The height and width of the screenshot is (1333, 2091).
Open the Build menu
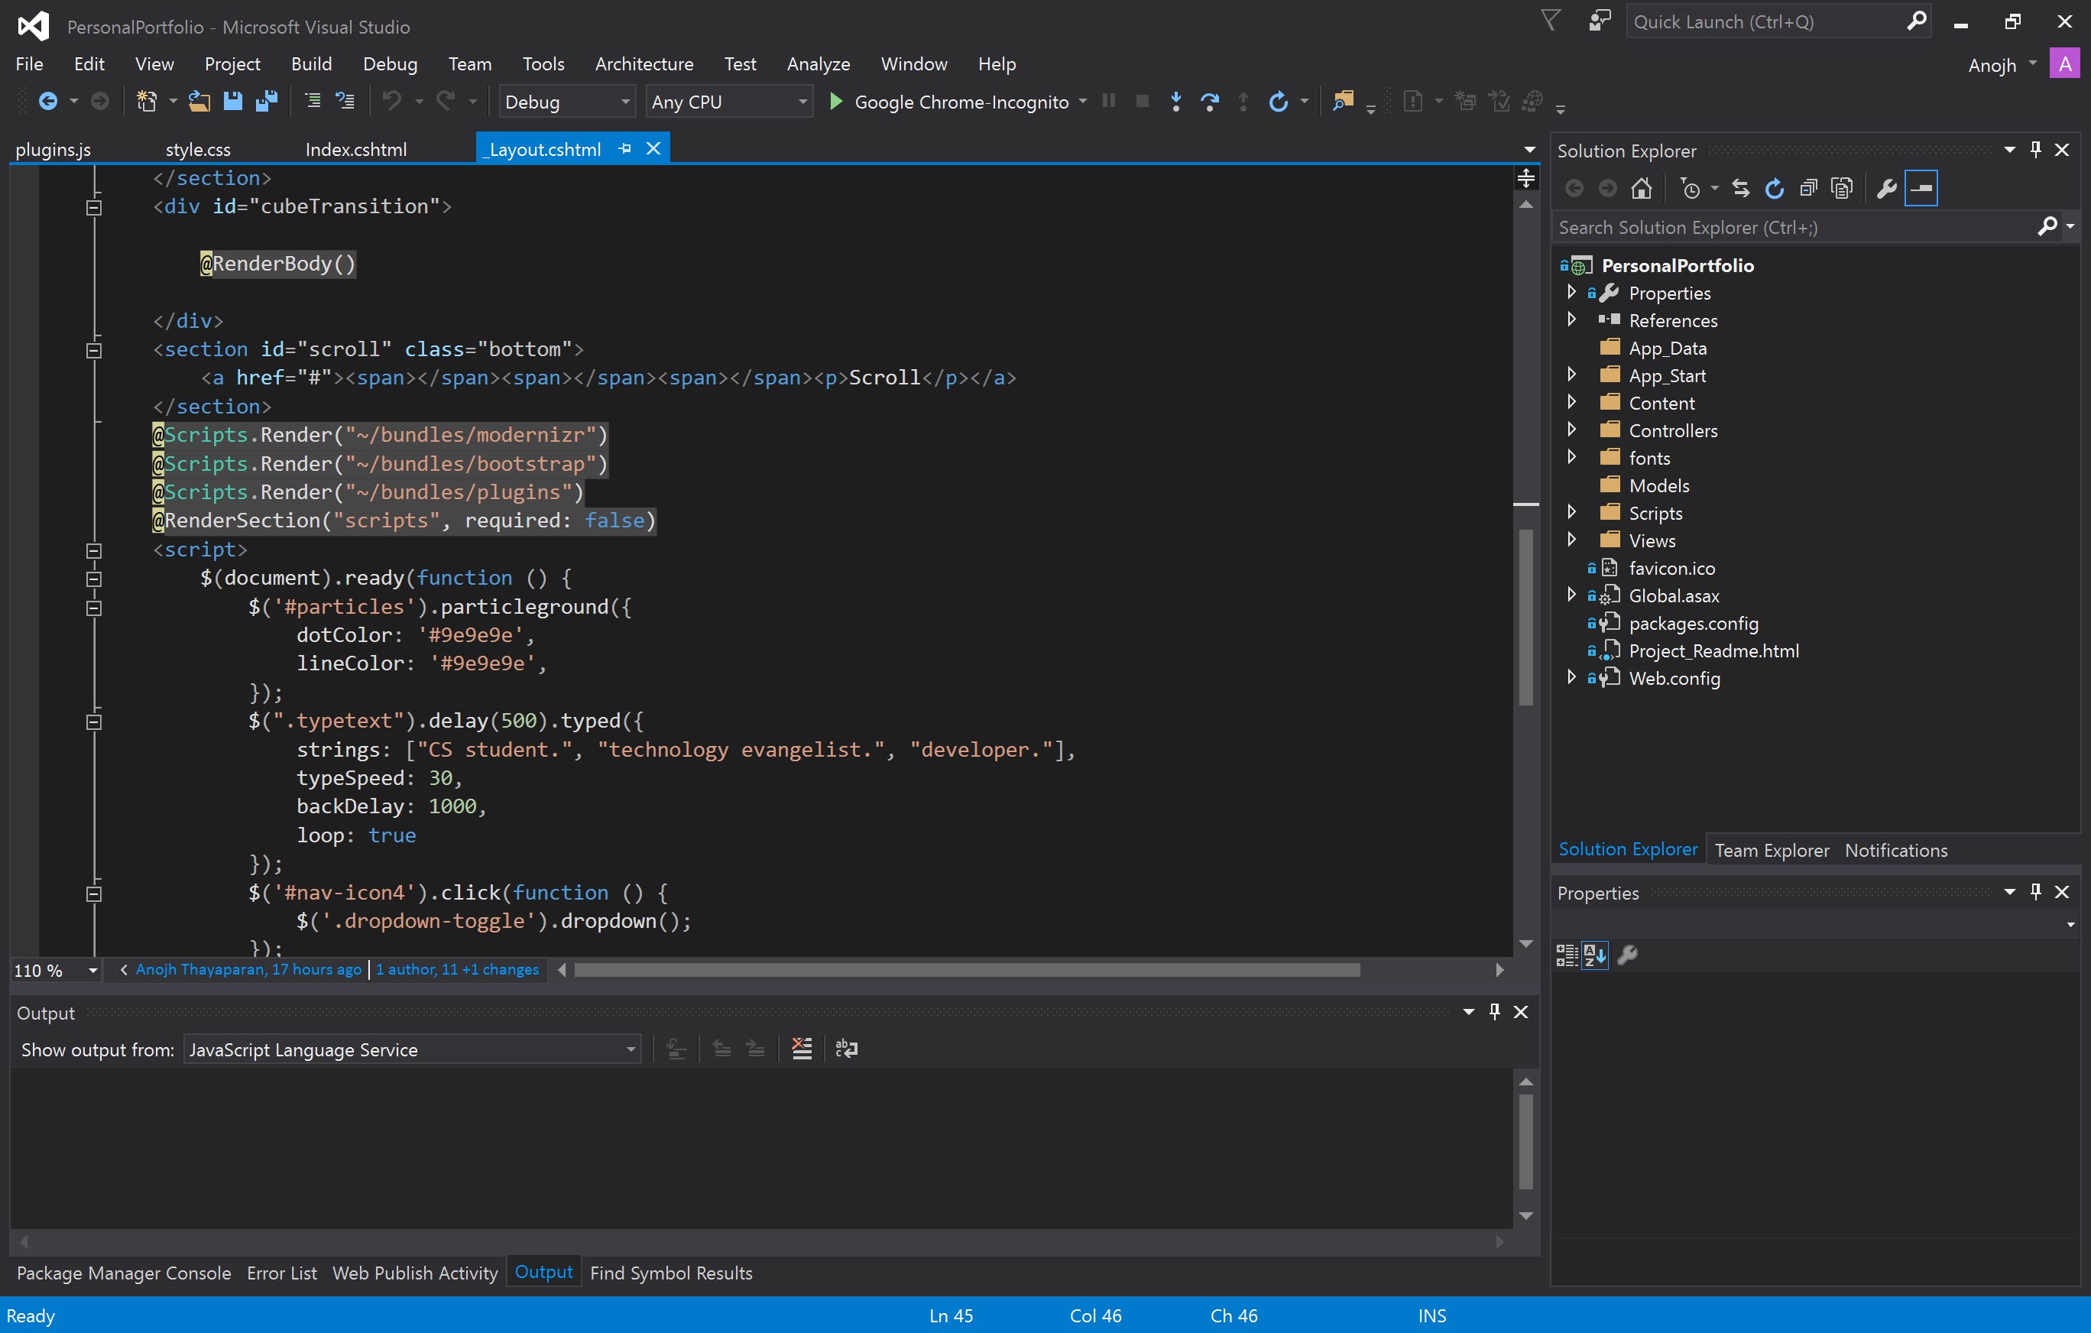(311, 63)
